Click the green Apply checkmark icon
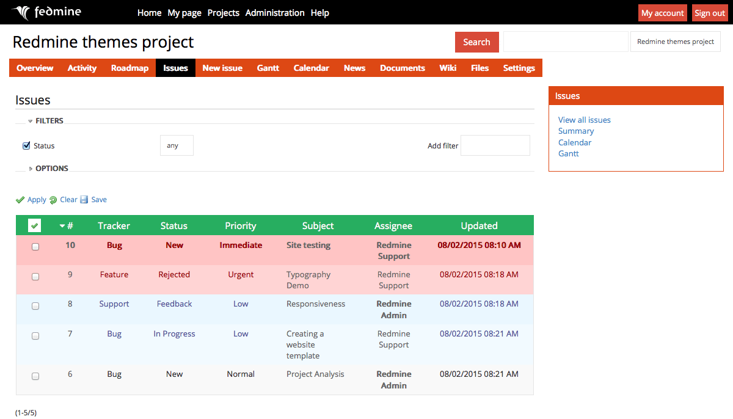Viewport: 733px width, 419px height. (x=20, y=200)
